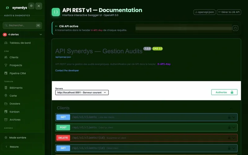This screenshot has height=155, width=248.
Task: Expand GET /api/v1/clients/{id} endpoint
Action: [146, 148]
